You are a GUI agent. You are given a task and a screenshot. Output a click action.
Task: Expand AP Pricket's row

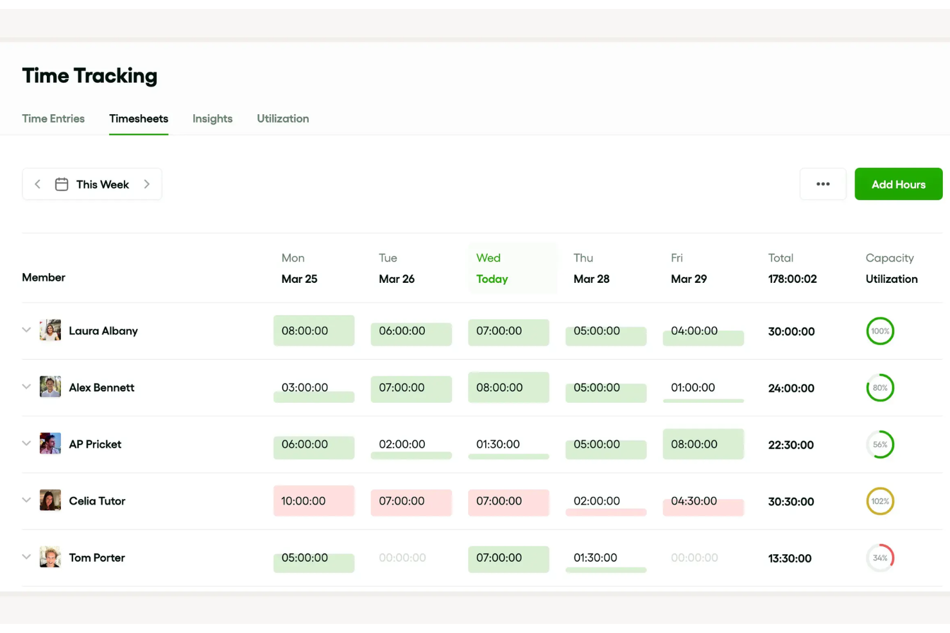[x=26, y=443]
